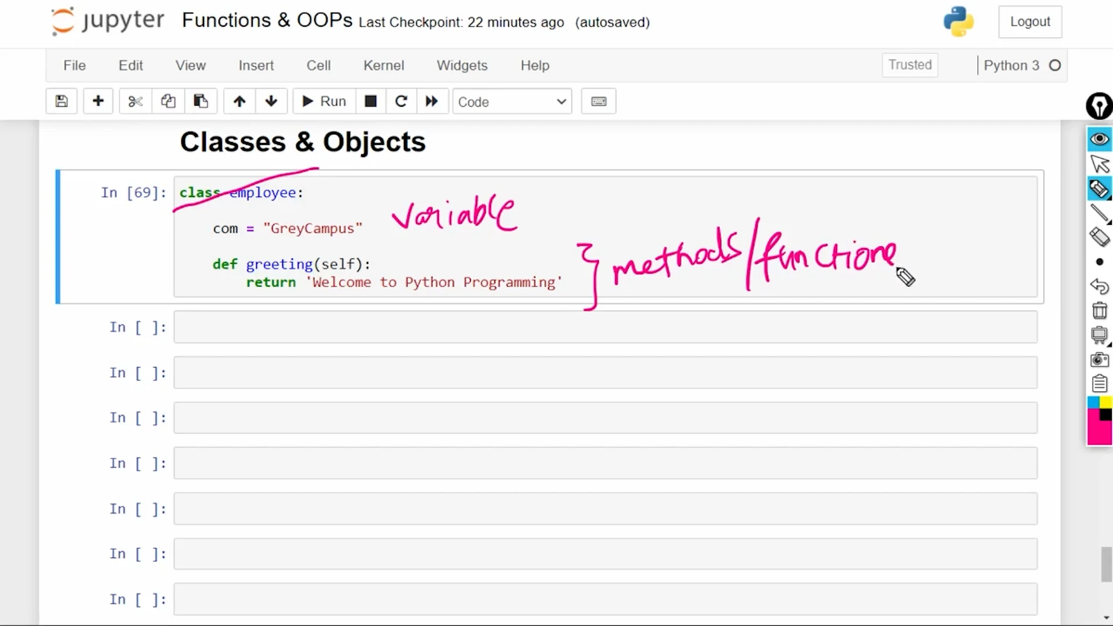The width and height of the screenshot is (1113, 626).
Task: Expand the Widgets menu
Action: (x=462, y=65)
